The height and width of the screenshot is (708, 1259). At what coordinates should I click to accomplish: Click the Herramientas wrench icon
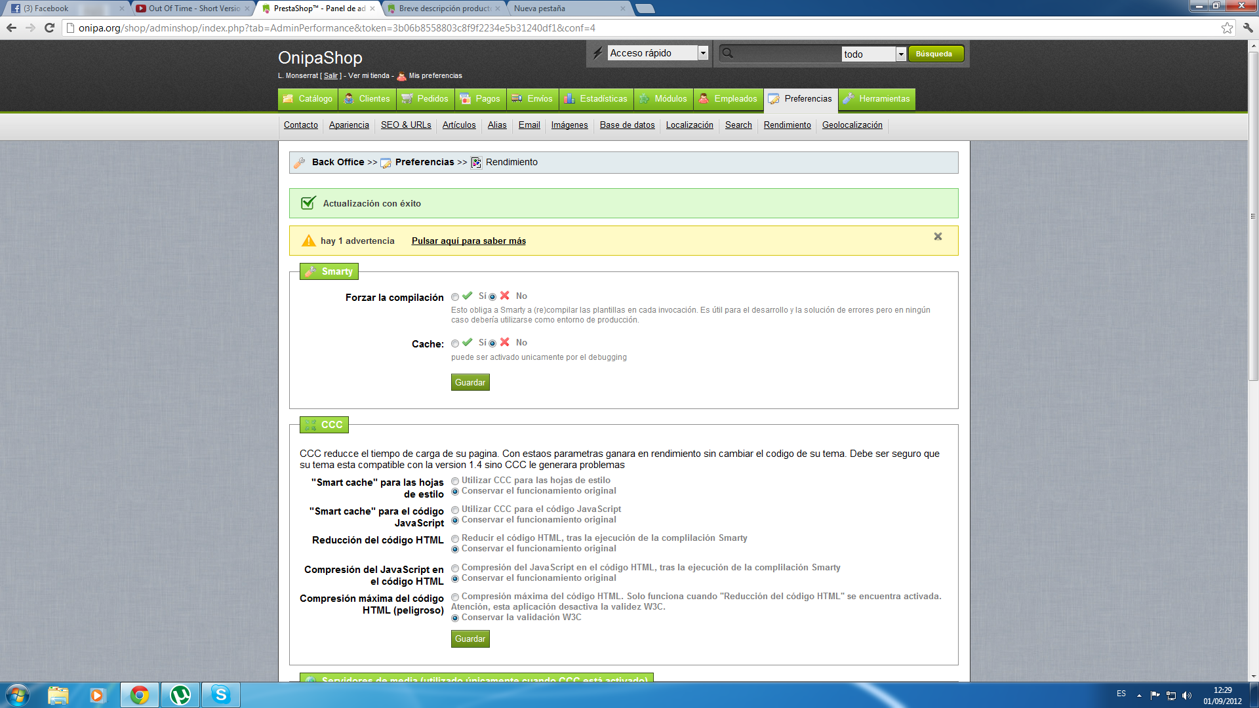(x=849, y=99)
